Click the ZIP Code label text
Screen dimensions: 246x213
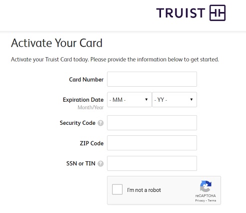91,143
